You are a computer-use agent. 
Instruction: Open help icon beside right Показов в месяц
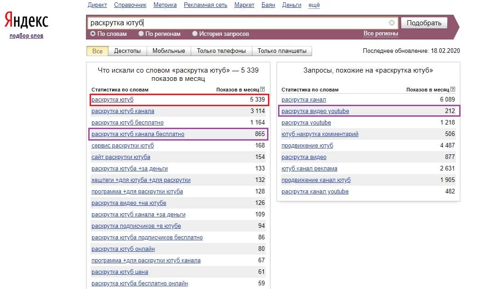tap(453, 90)
